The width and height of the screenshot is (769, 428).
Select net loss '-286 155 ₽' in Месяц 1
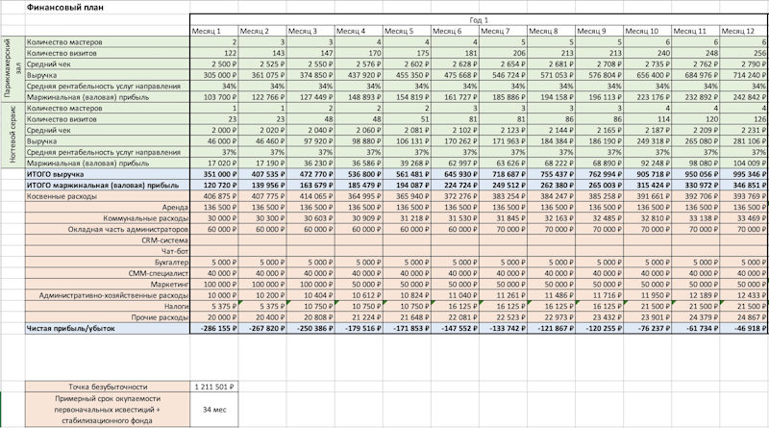point(213,328)
